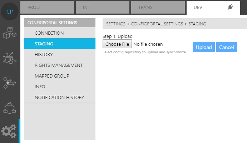Click the CP logo icon

click(x=10, y=11)
